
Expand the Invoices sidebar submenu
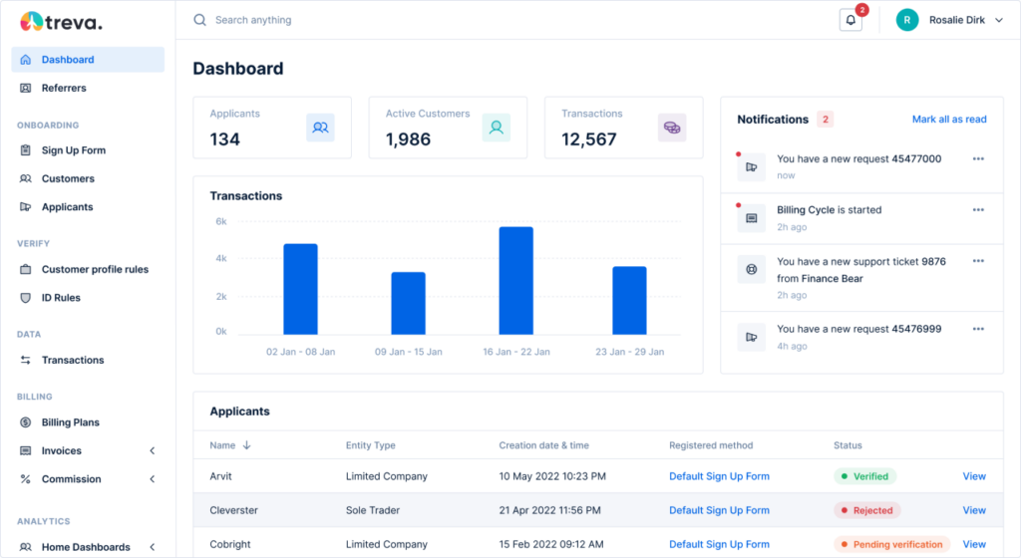click(153, 451)
